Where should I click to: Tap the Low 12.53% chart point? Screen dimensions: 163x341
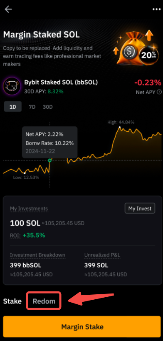tap(25, 173)
